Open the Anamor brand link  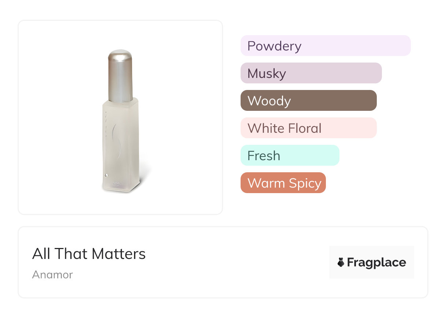[x=52, y=275]
